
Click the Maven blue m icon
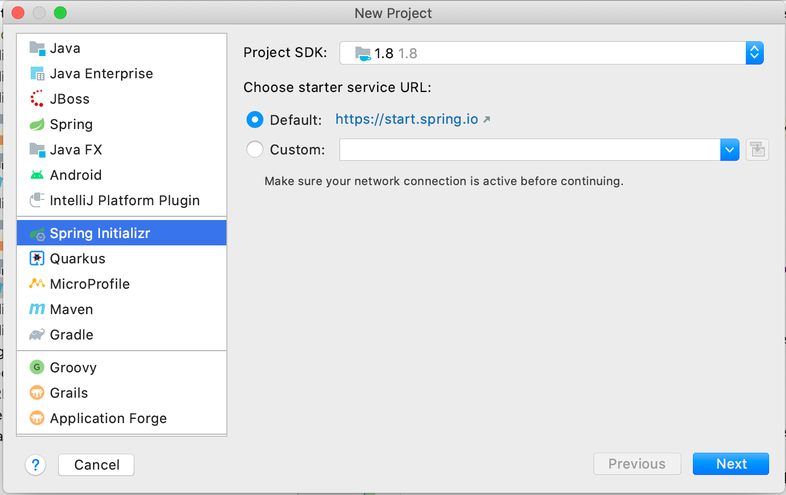tap(37, 309)
